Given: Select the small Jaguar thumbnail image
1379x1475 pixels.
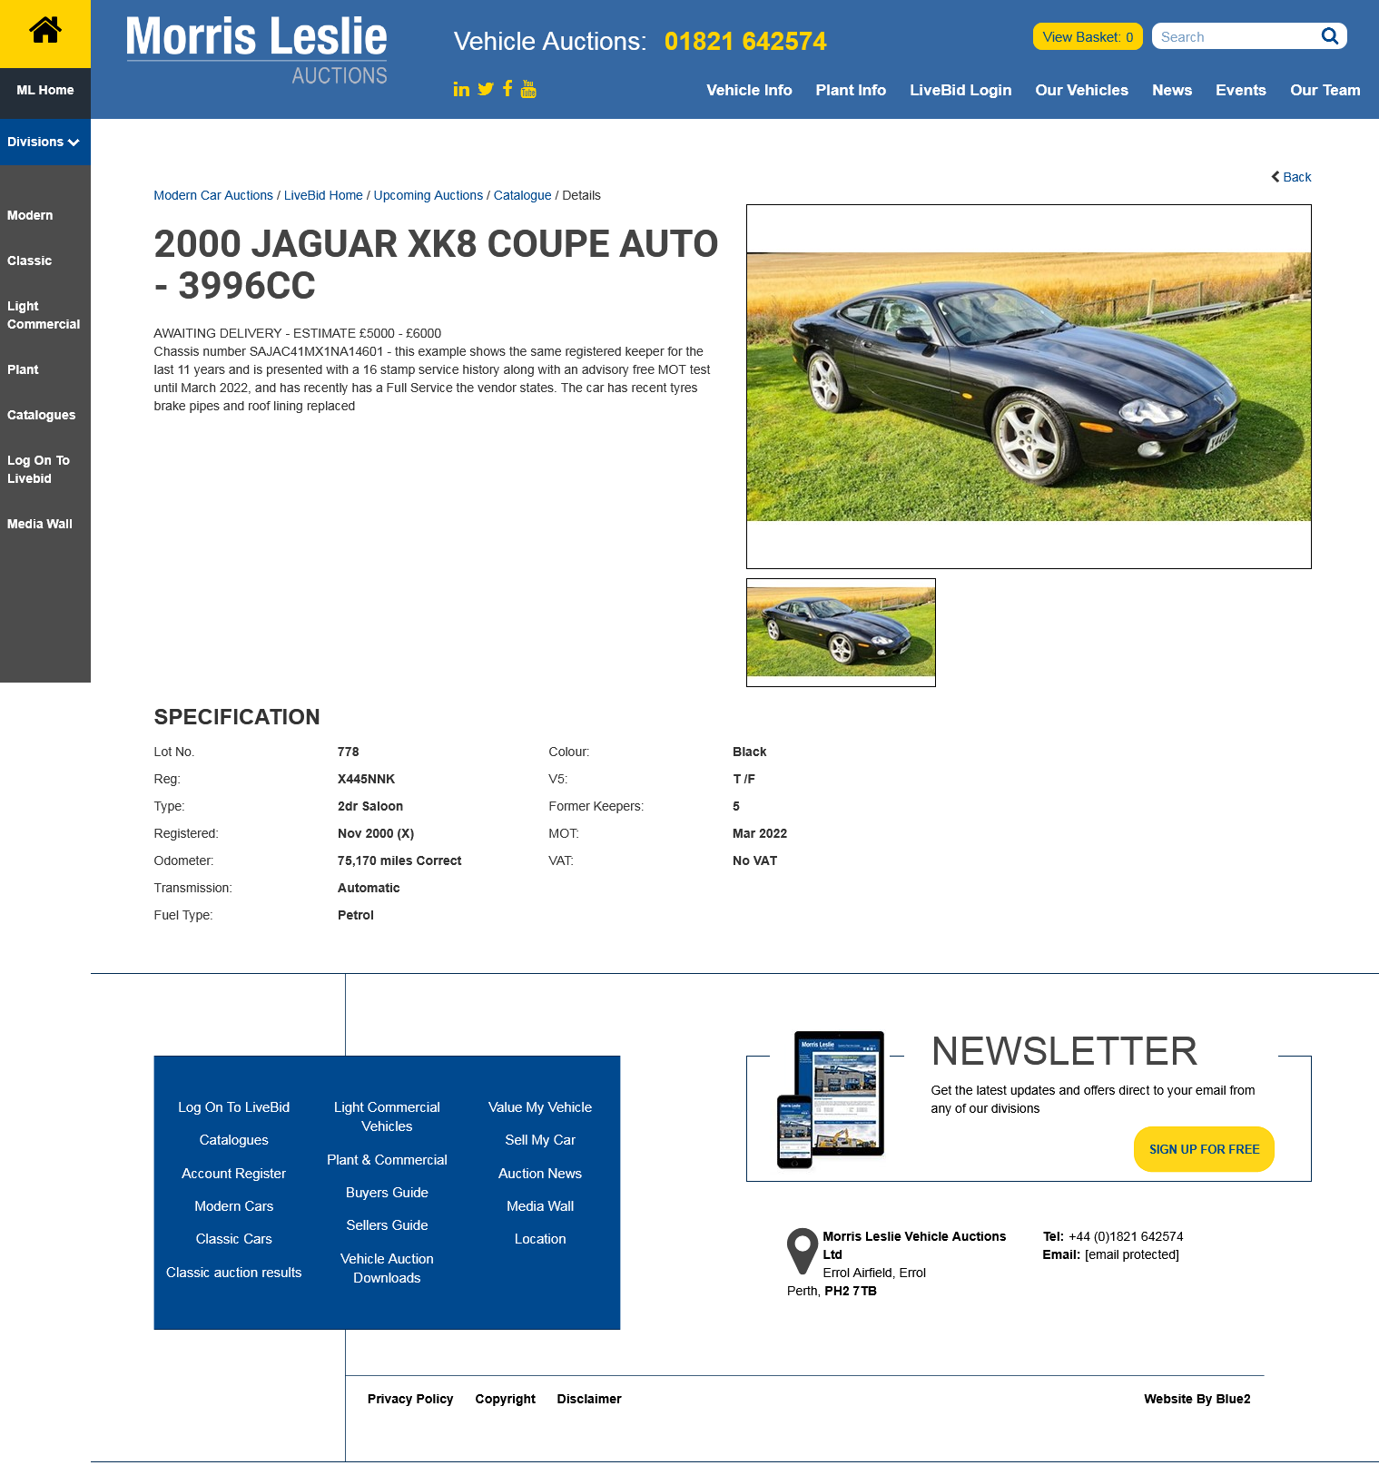Looking at the screenshot, I should coord(841,633).
